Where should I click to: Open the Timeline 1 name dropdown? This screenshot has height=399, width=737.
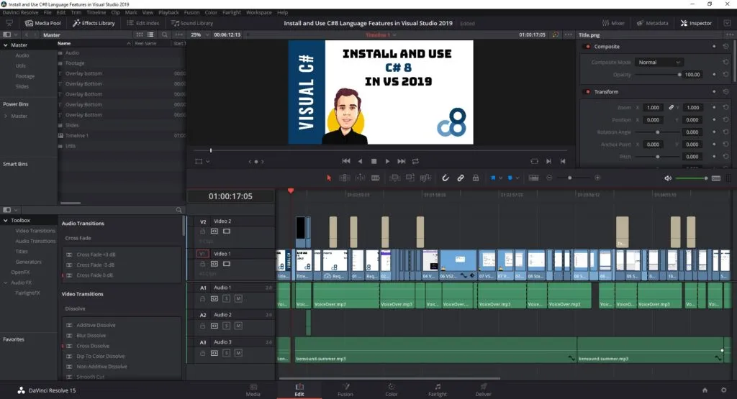(381, 35)
